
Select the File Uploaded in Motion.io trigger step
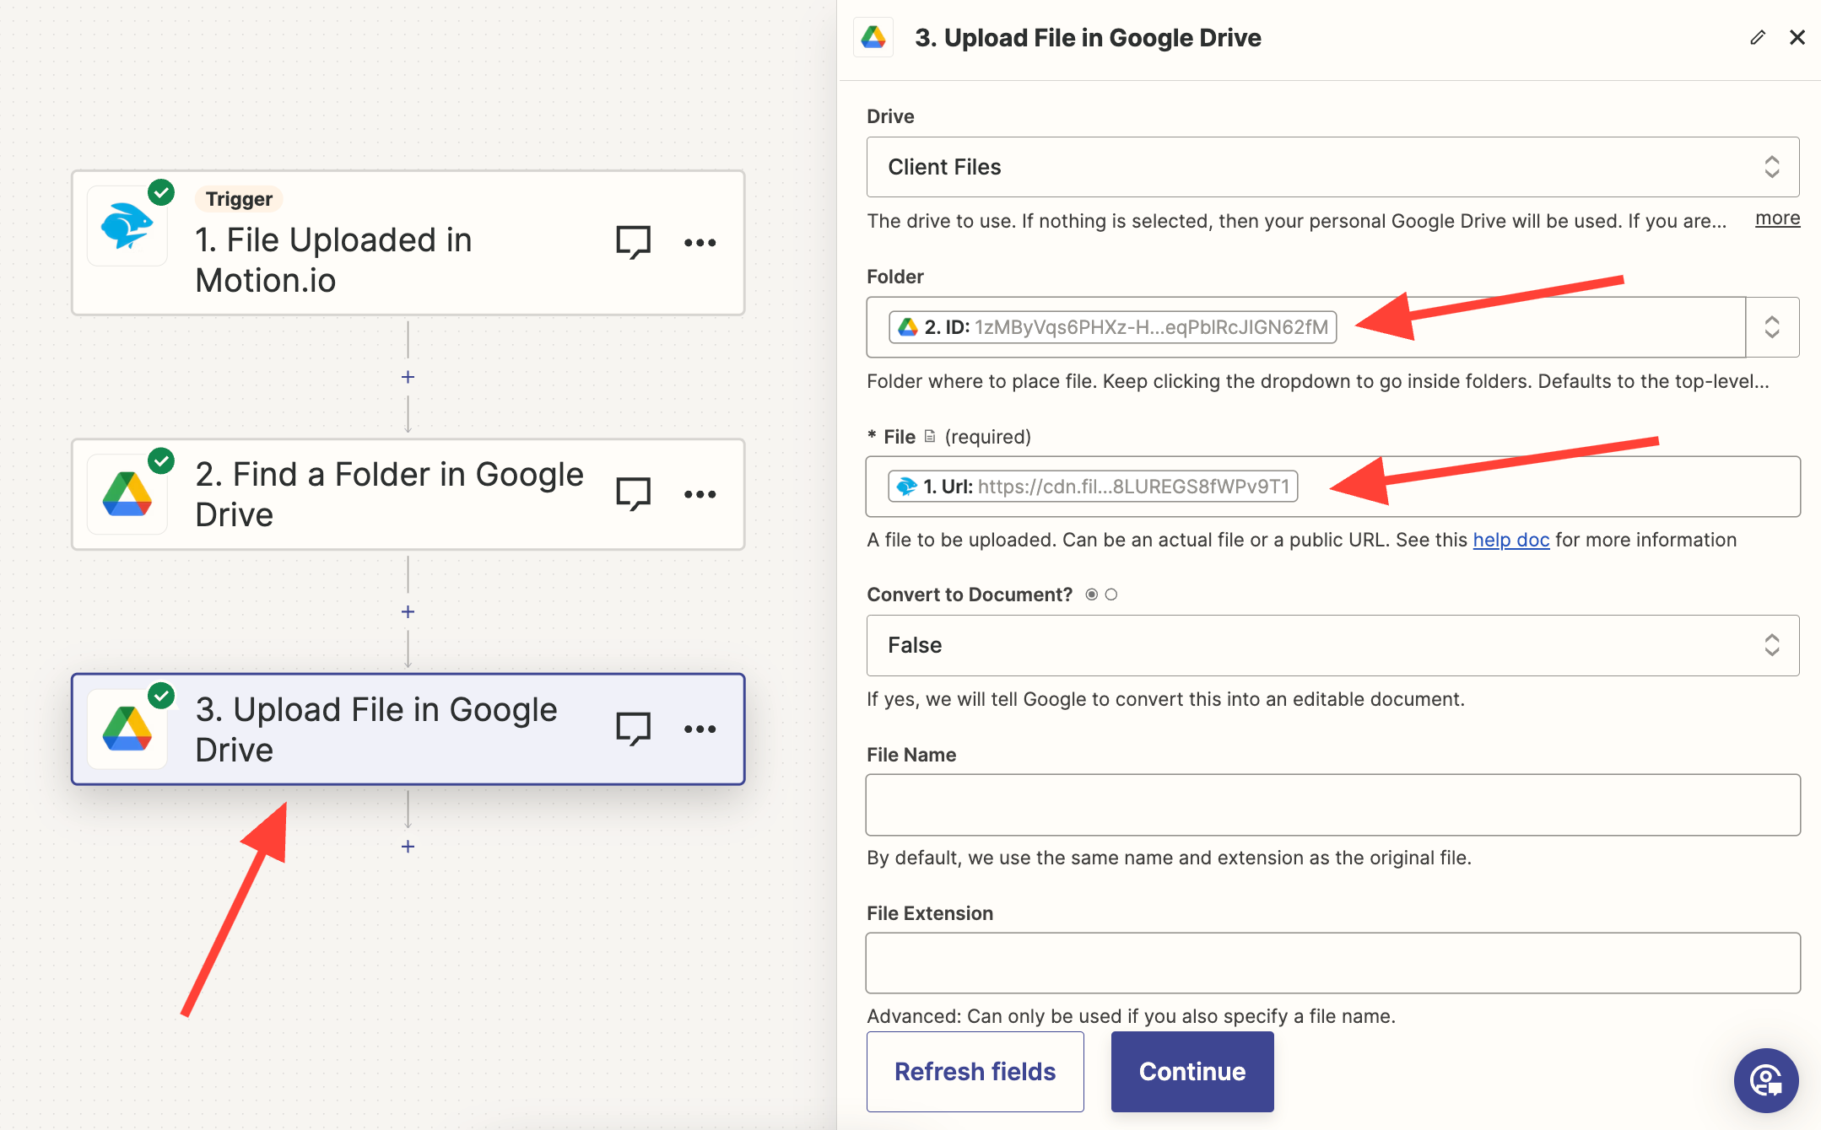click(388, 245)
